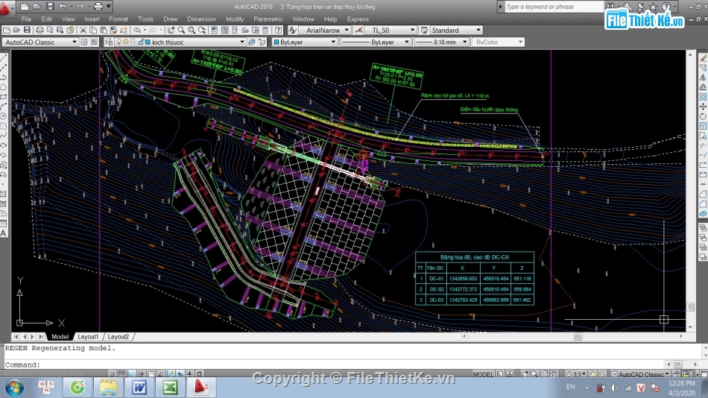The width and height of the screenshot is (708, 398).
Task: Toggle the layer lock padlock icon
Action: pos(141,42)
